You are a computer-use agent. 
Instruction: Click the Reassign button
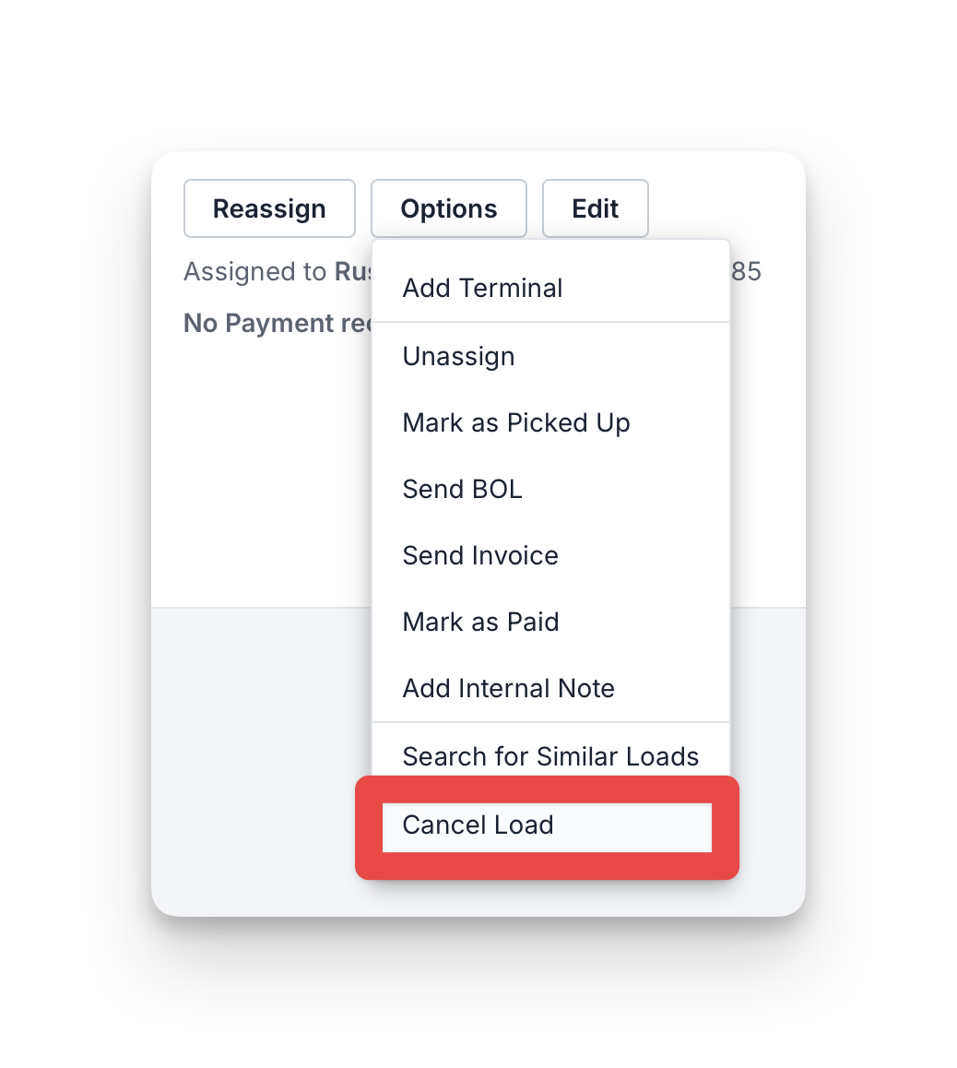(x=269, y=208)
